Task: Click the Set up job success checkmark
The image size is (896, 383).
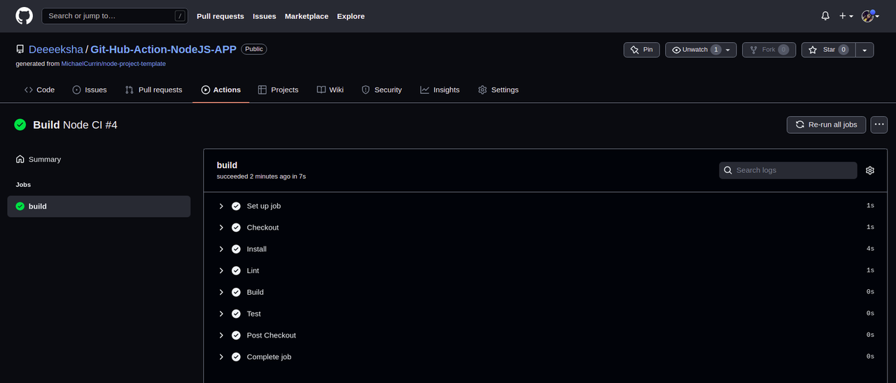Action: coord(236,206)
